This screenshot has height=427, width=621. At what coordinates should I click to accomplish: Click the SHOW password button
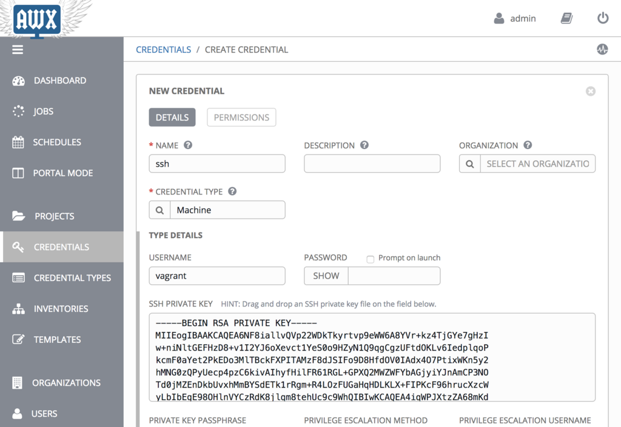(x=326, y=276)
